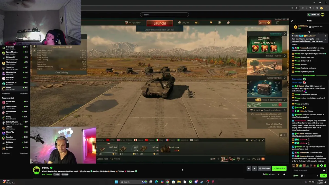The width and height of the screenshot is (329, 185).
Task: Open the share stream icon
Action: [278, 174]
